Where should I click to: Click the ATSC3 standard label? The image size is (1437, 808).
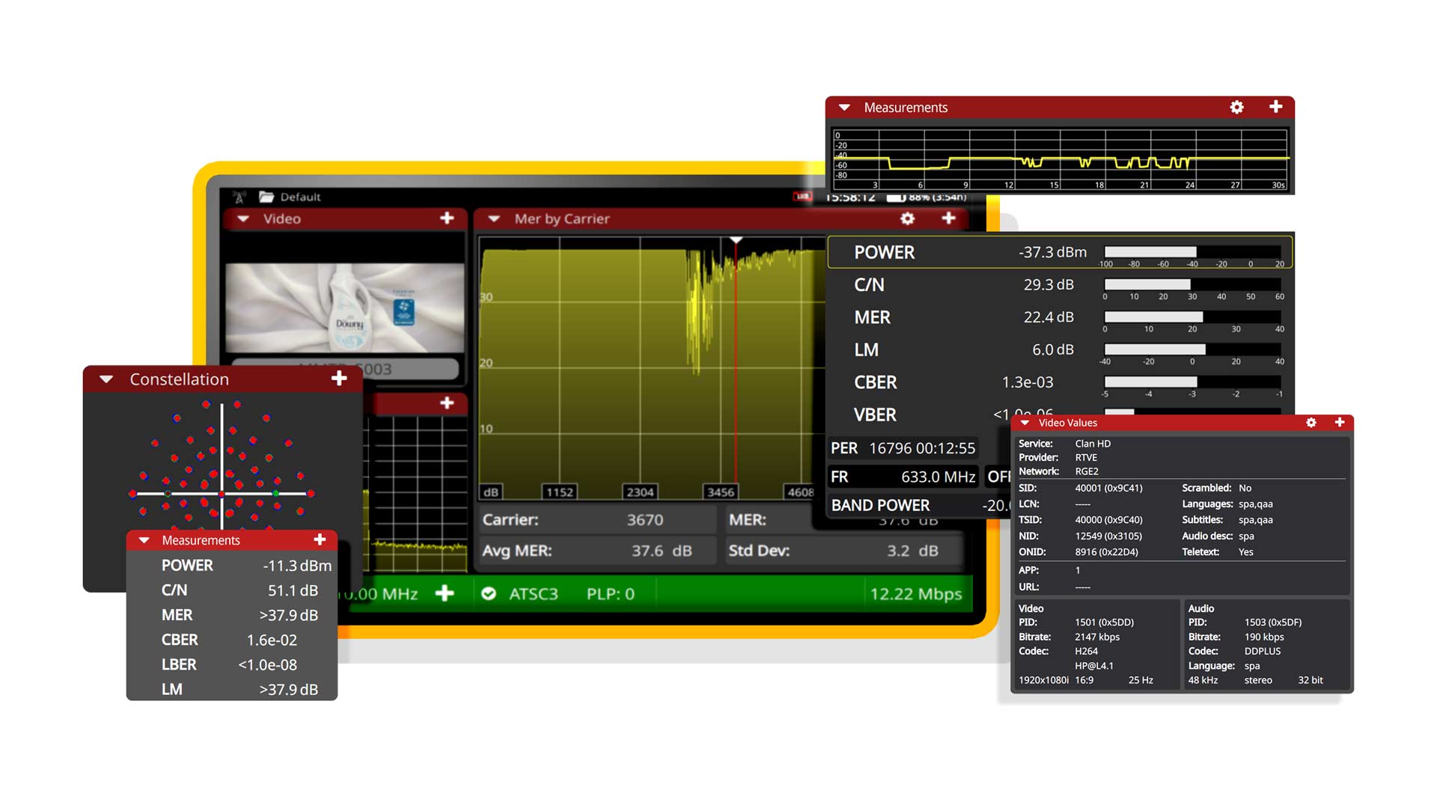point(533,594)
